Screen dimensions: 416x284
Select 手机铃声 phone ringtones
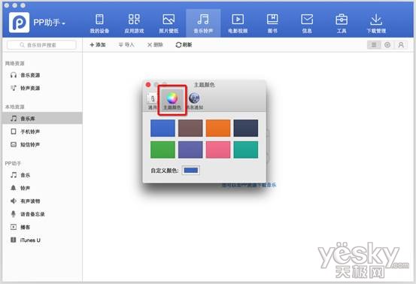coord(26,131)
